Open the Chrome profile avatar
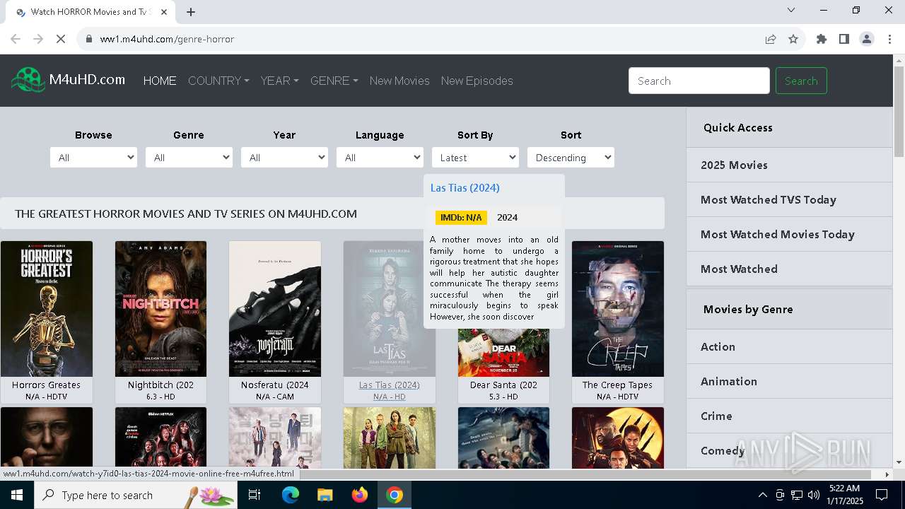Image resolution: width=905 pixels, height=509 pixels. click(867, 39)
